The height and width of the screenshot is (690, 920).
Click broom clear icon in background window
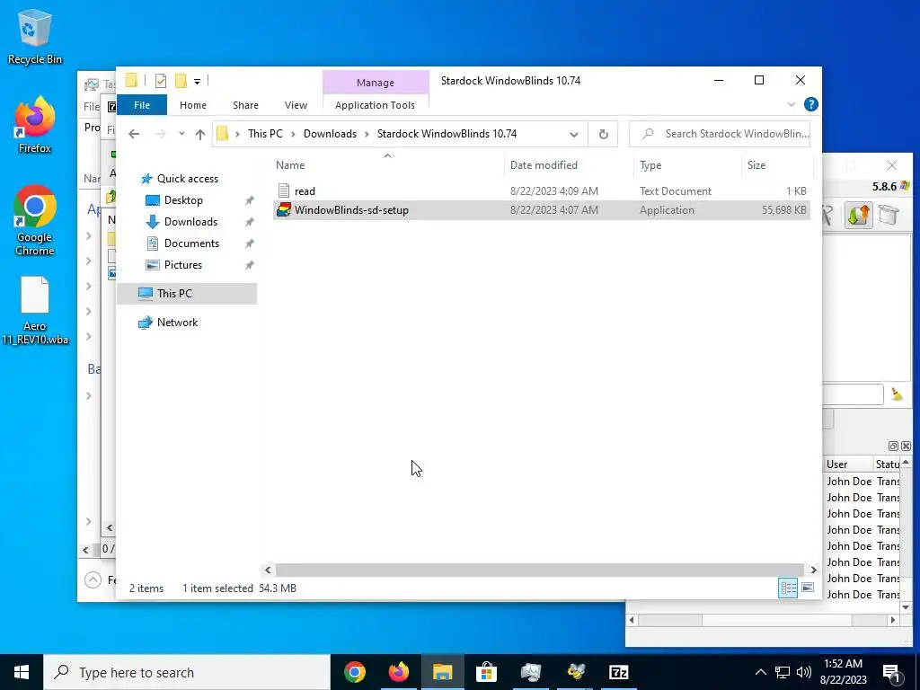[x=897, y=394]
